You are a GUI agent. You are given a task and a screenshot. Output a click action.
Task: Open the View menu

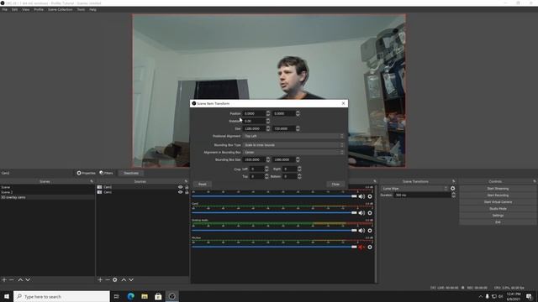pos(26,9)
